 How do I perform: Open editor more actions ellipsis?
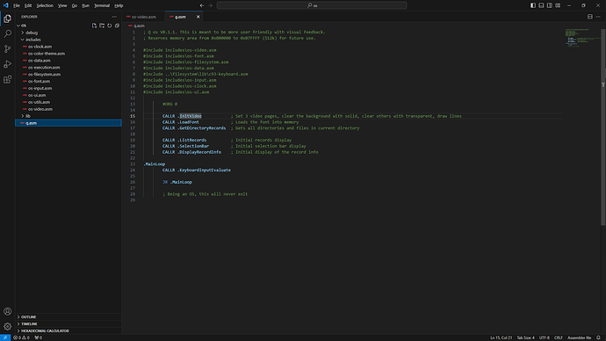(x=598, y=17)
